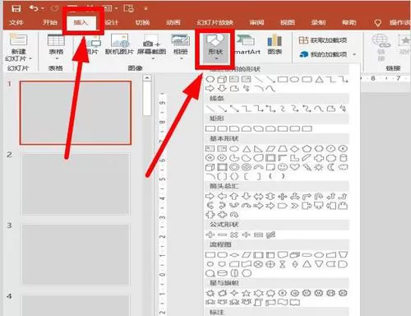Viewport: 411px width, 316px height.
Task: Click the Undo arrow icon
Action: (x=34, y=8)
